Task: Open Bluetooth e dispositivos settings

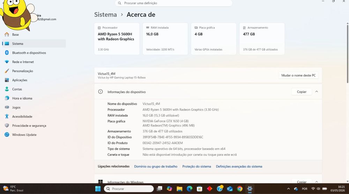Action: pyautogui.click(x=34, y=53)
